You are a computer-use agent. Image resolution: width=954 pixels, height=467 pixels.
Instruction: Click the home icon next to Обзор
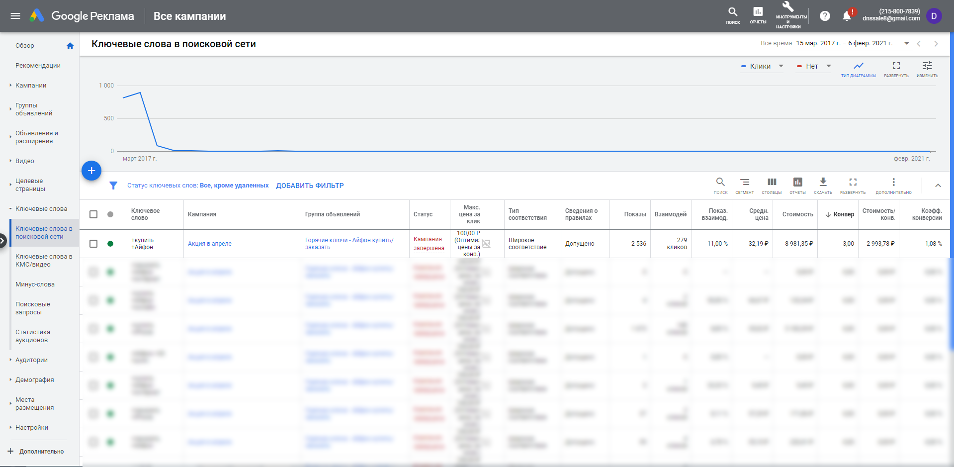[70, 46]
